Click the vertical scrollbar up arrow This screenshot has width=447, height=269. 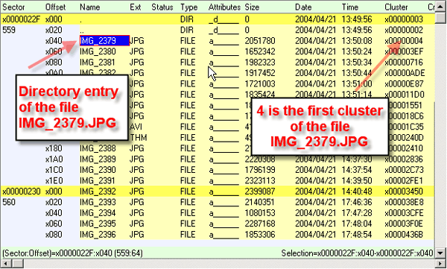440,7
